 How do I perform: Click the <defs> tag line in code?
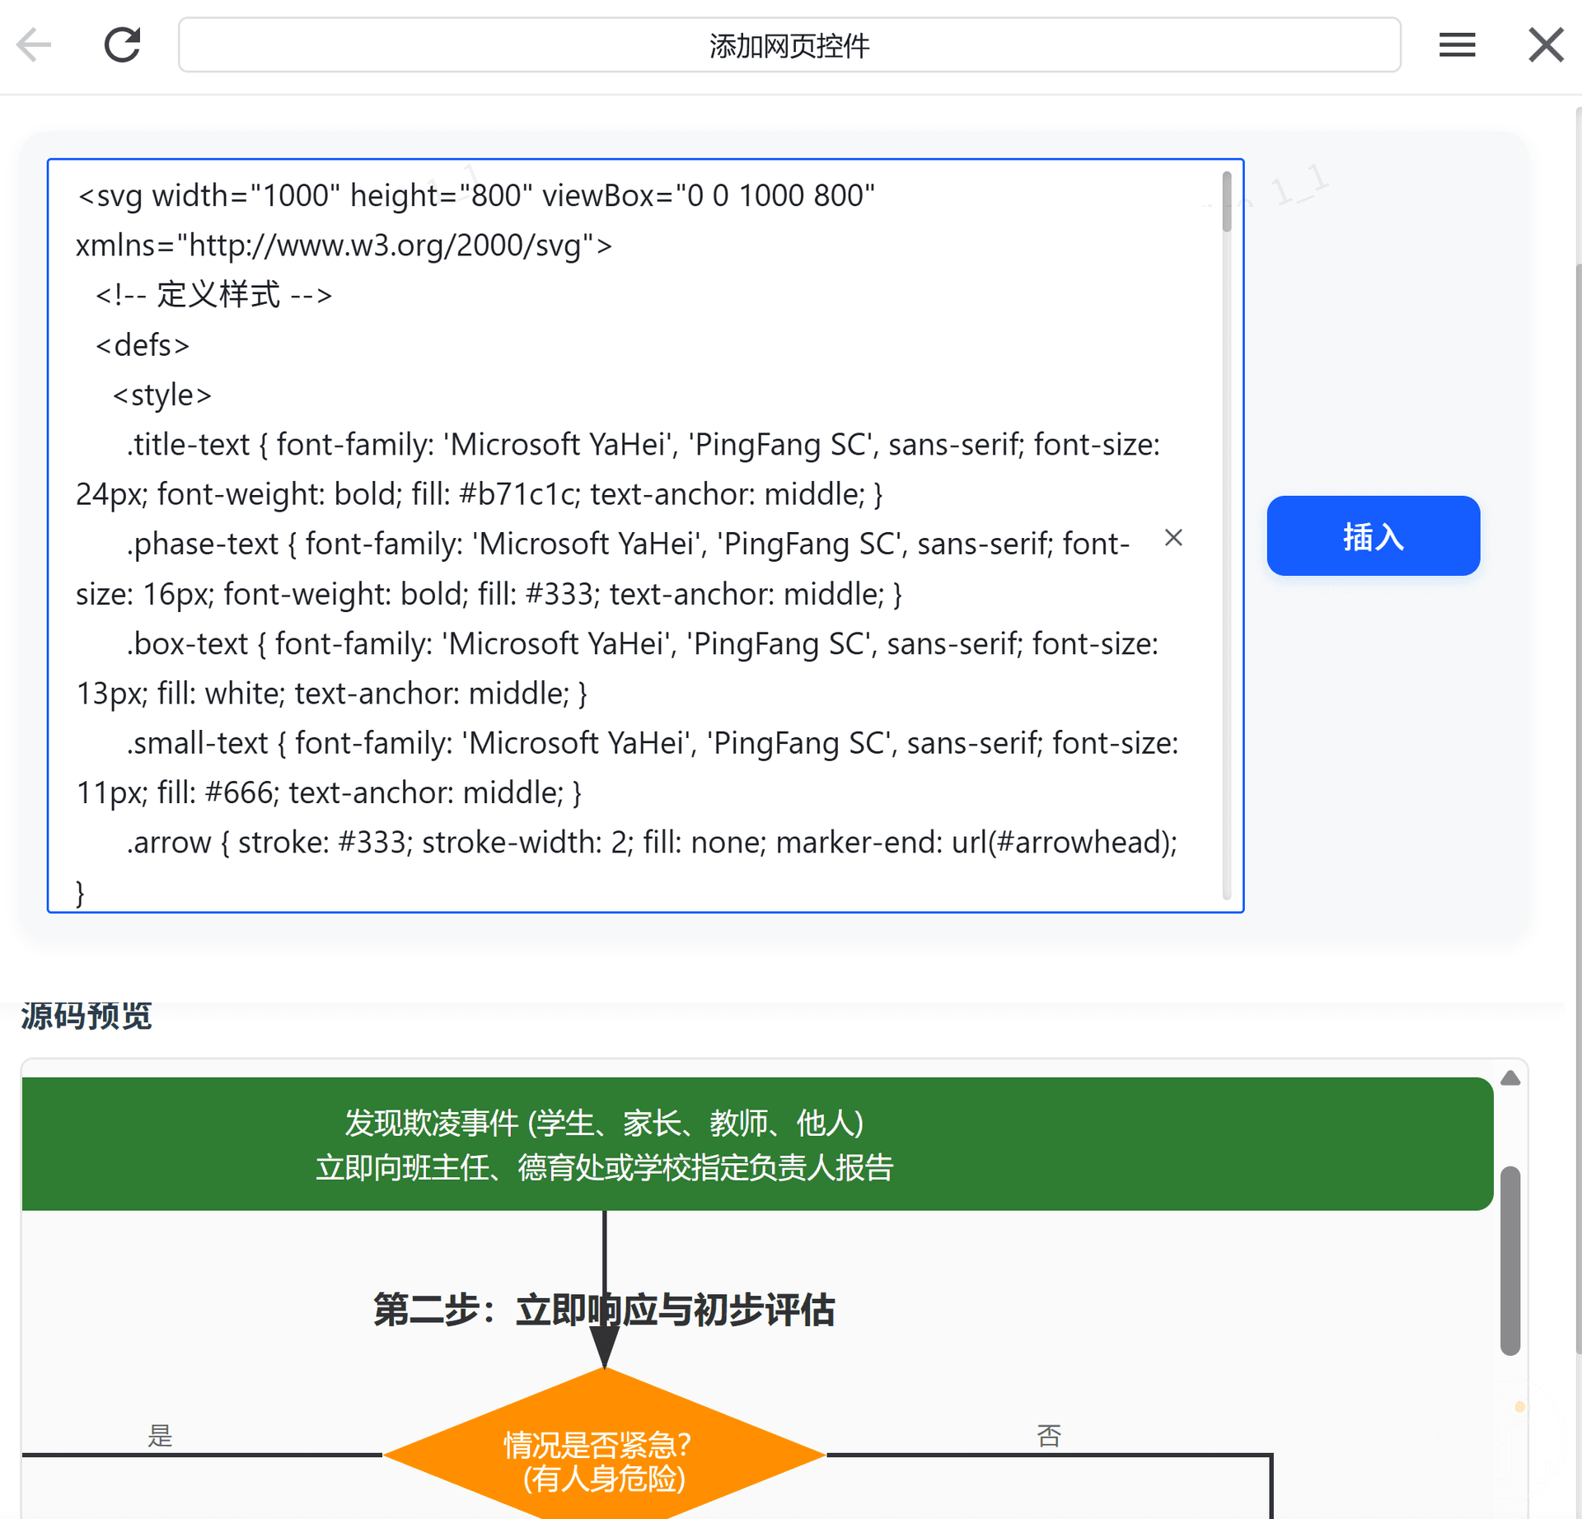pos(143,346)
